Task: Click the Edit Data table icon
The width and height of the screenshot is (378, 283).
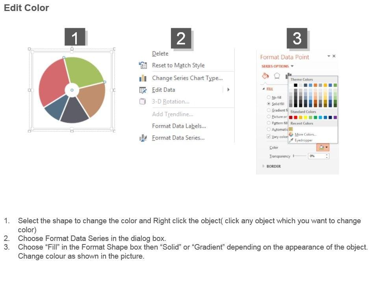Action: tap(143, 90)
